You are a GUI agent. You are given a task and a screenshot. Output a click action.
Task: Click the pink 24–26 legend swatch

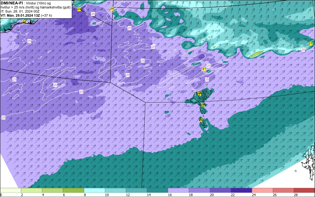coord(262,190)
